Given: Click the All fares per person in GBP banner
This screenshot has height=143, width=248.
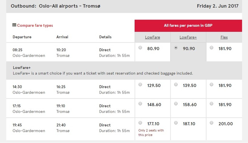Looking at the screenshot, I should 188,26.
